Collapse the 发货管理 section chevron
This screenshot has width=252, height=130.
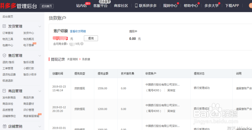coord(40,27)
